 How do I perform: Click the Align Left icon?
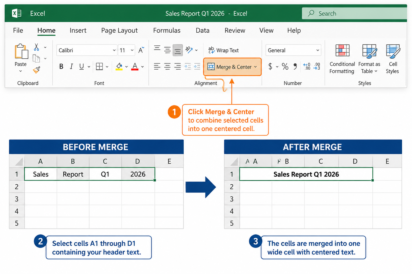(157, 66)
